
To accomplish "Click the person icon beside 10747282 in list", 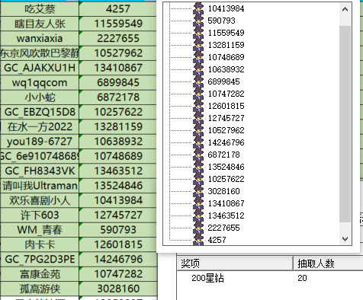I will pos(198,94).
